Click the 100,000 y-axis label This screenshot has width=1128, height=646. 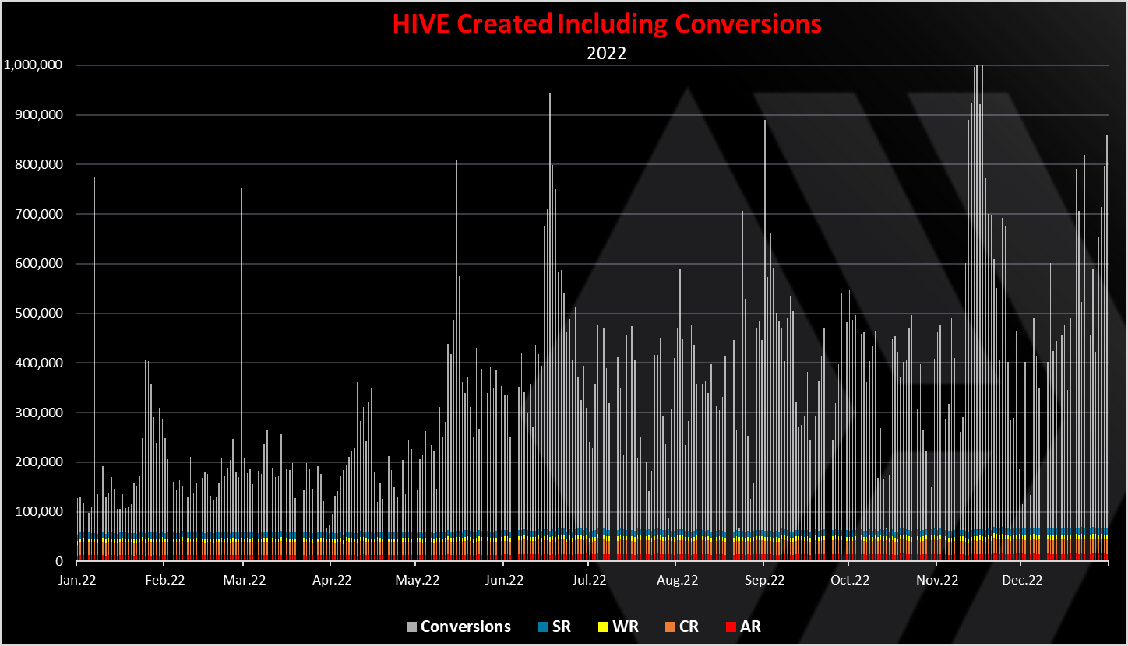click(40, 511)
